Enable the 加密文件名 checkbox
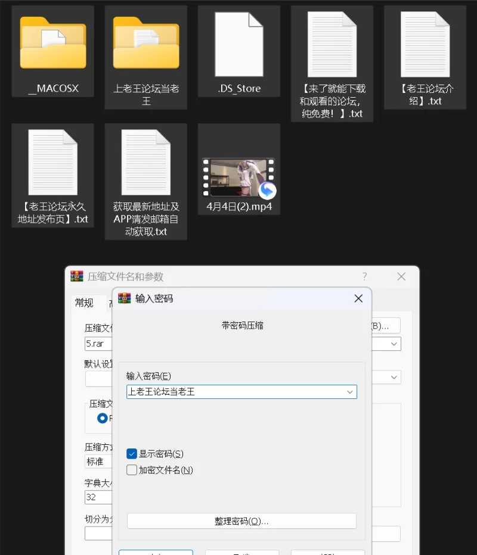The image size is (477, 555). pyautogui.click(x=132, y=470)
